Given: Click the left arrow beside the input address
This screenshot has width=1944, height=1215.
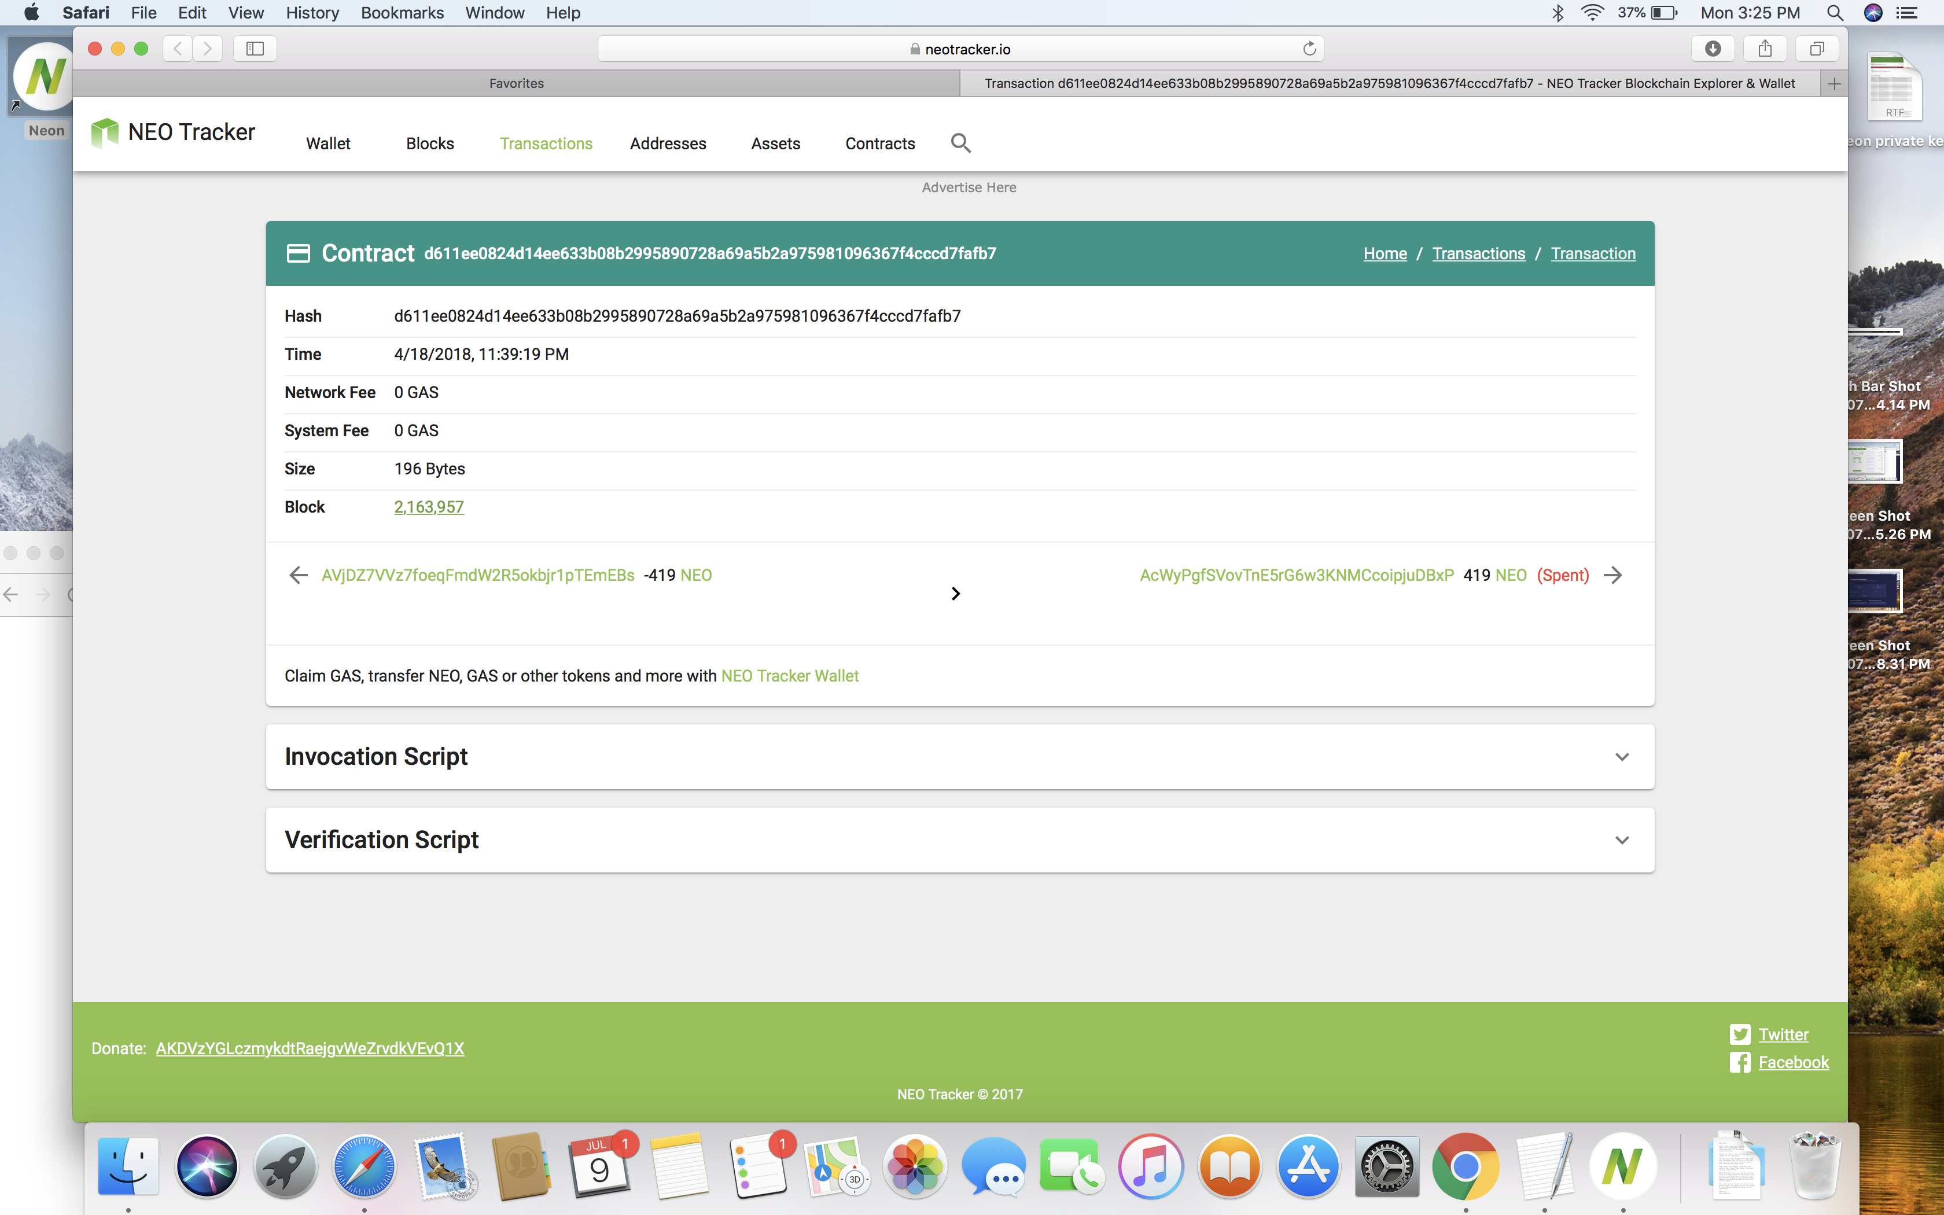Looking at the screenshot, I should click(298, 575).
